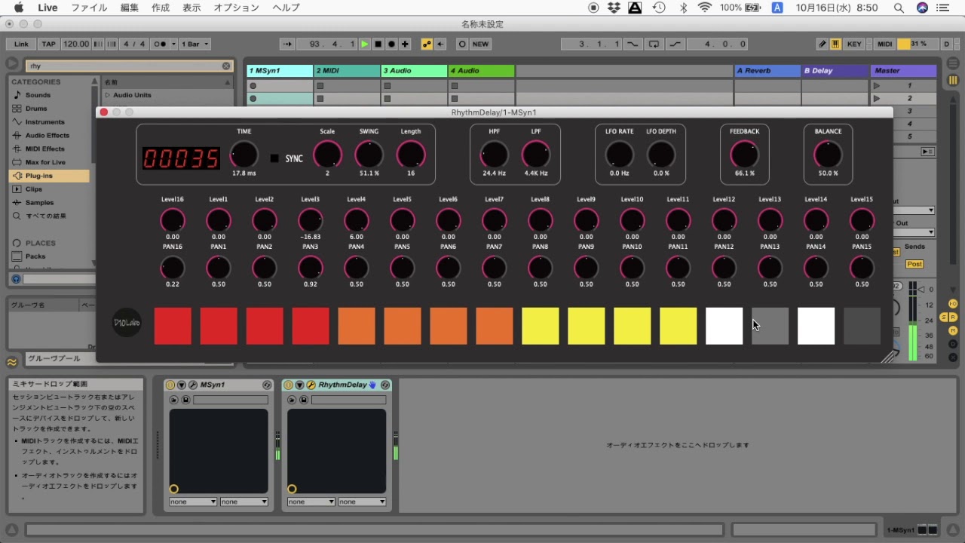The image size is (965, 543).
Task: Open 作成 menu
Action: [161, 8]
